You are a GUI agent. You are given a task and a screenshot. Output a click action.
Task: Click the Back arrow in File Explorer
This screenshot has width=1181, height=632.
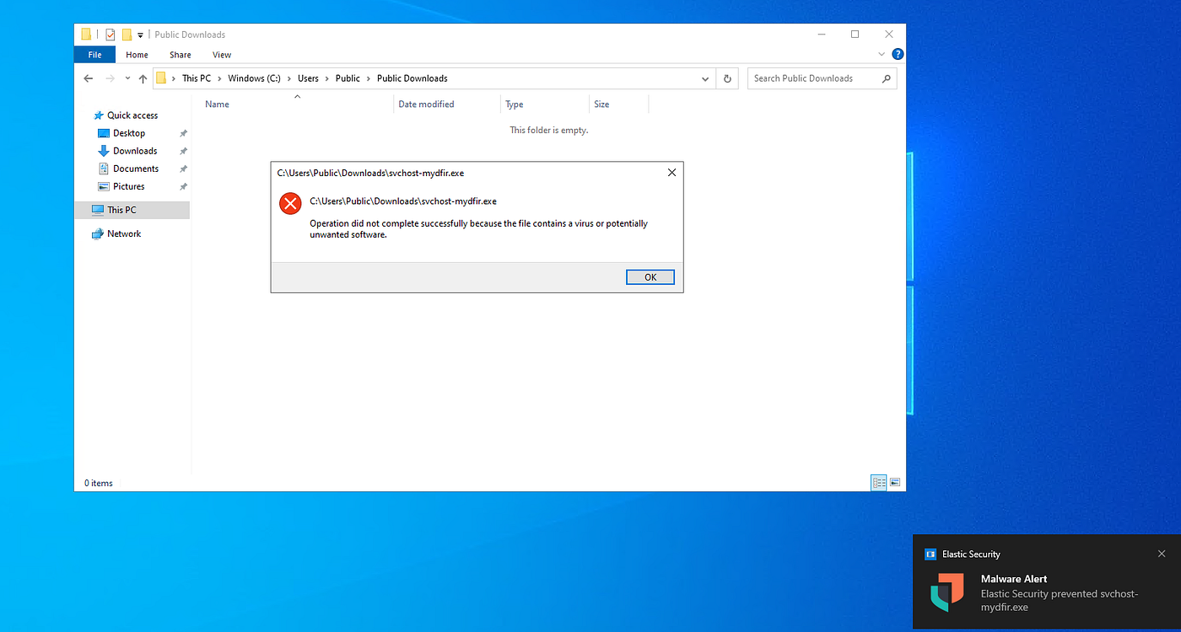(89, 78)
